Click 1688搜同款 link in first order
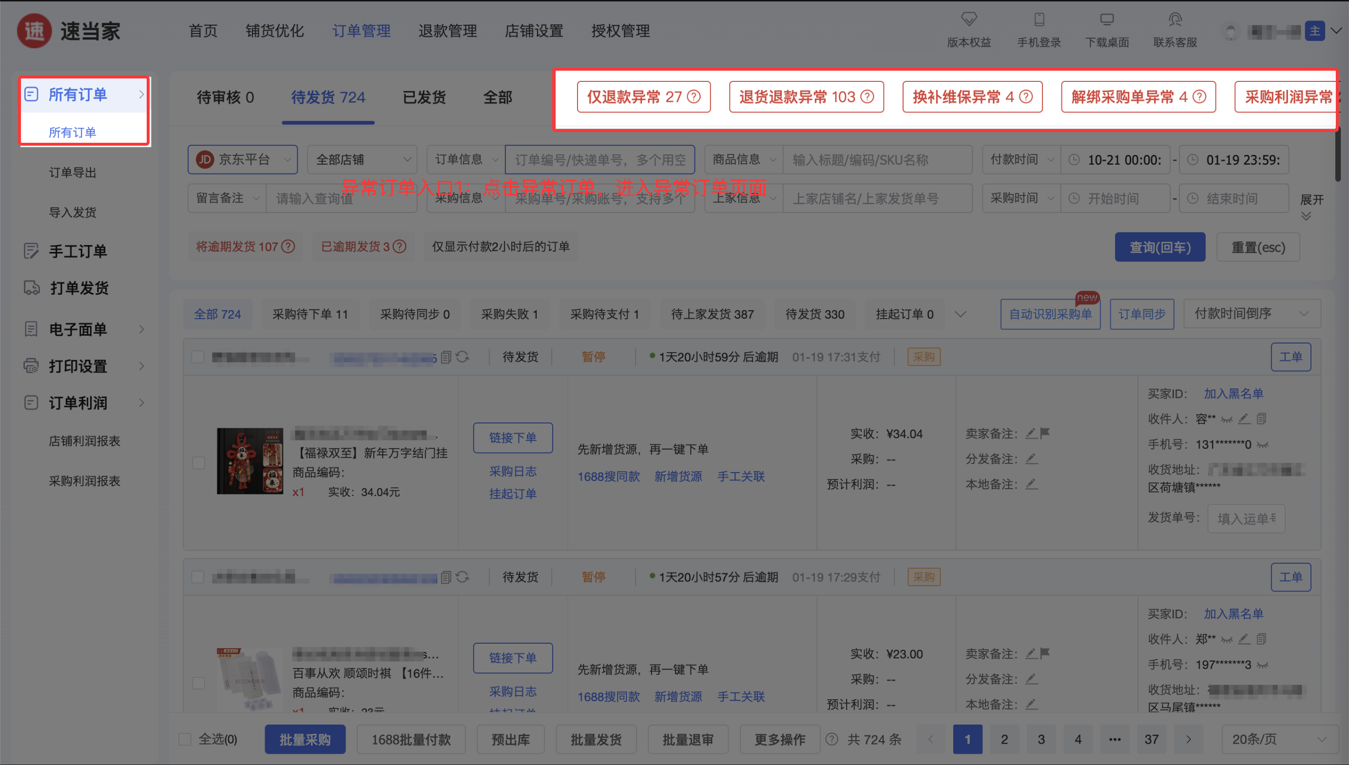Image resolution: width=1349 pixels, height=765 pixels. coord(609,477)
